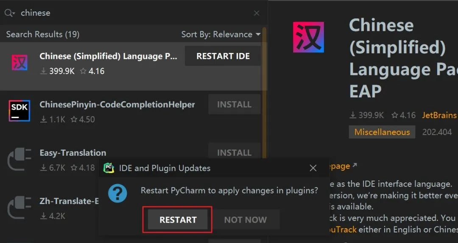Click inside the plugin search input field
This screenshot has height=243, width=458.
[x=134, y=13]
